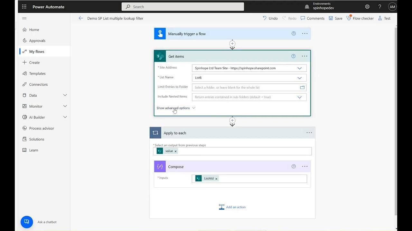Insert a step after the trigger with plus
This screenshot has width=412, height=231.
coord(232,43)
